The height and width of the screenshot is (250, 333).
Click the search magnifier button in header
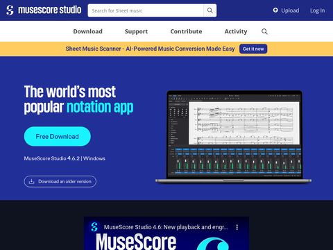[x=210, y=10]
